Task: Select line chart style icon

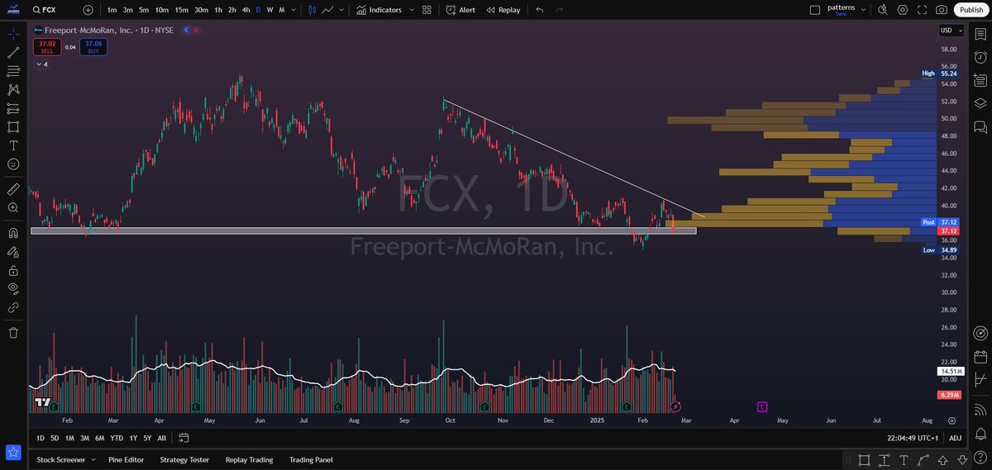Action: click(328, 10)
